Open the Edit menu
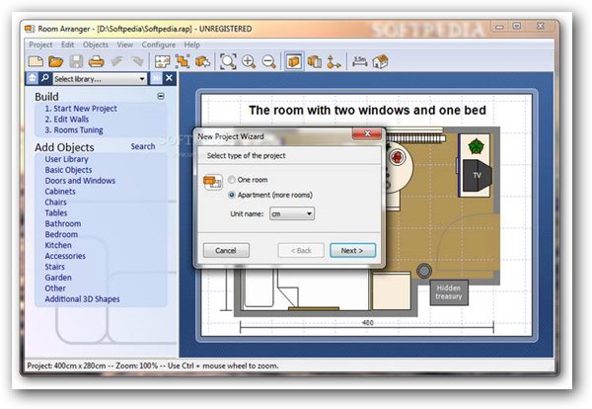This screenshot has width=592, height=409. (x=67, y=44)
